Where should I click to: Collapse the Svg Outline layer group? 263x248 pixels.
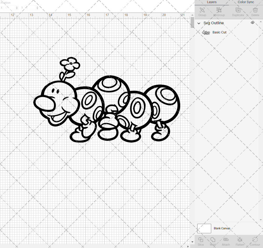pos(199,23)
